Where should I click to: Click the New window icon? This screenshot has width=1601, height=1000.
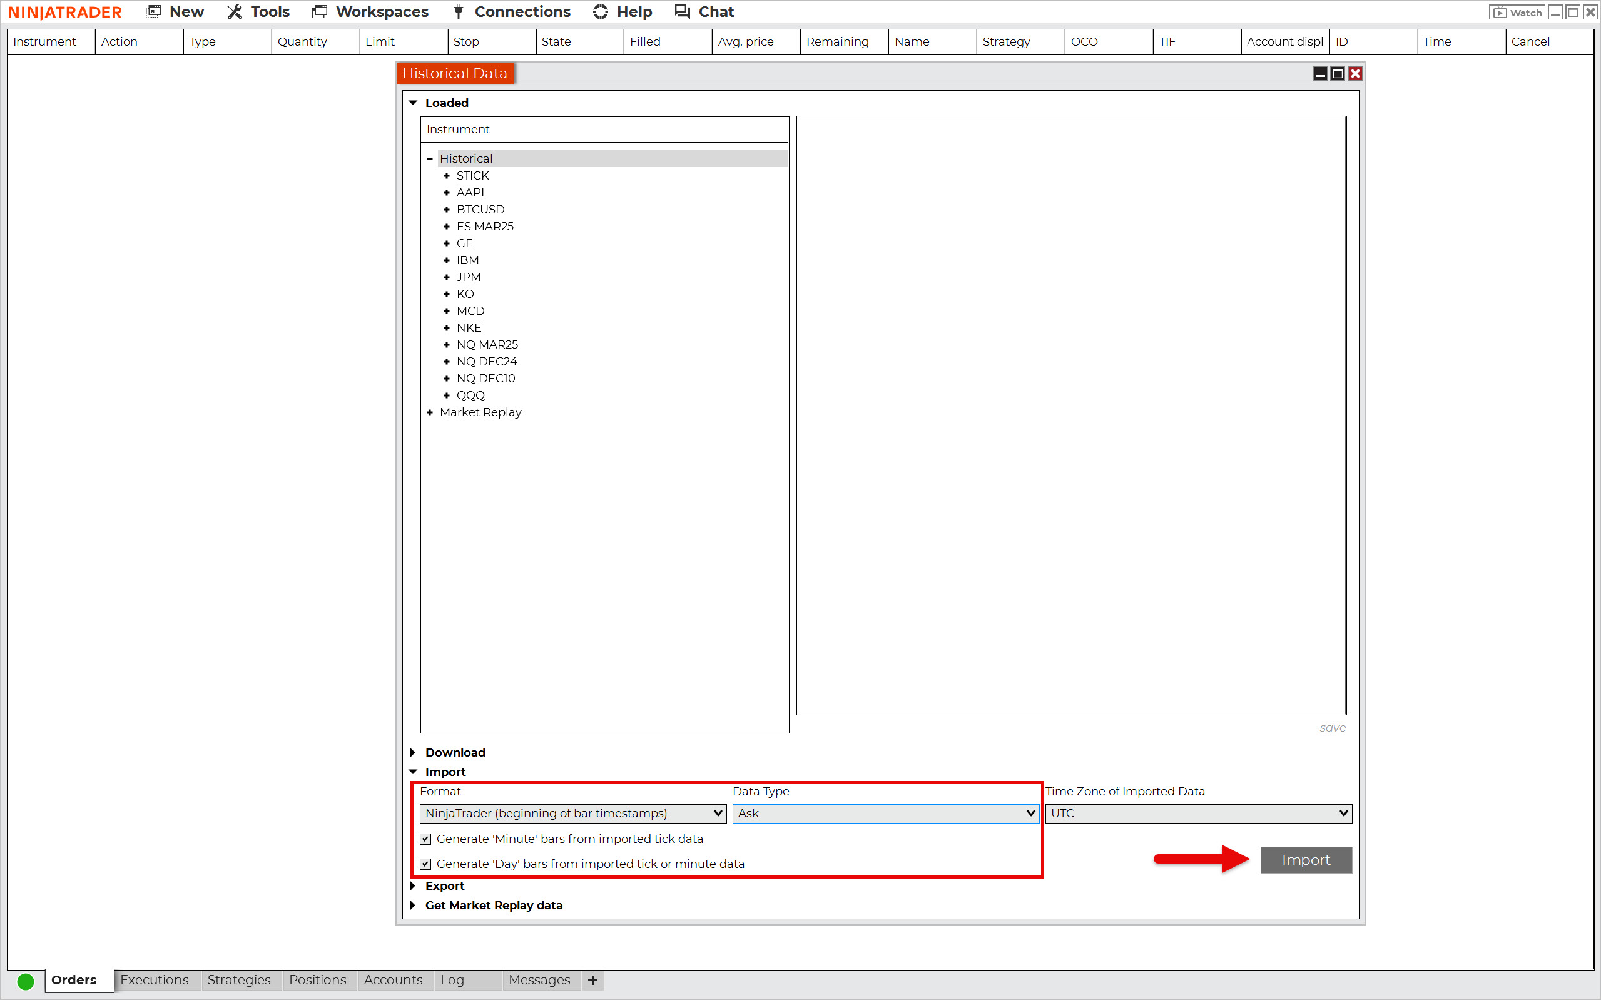153,12
